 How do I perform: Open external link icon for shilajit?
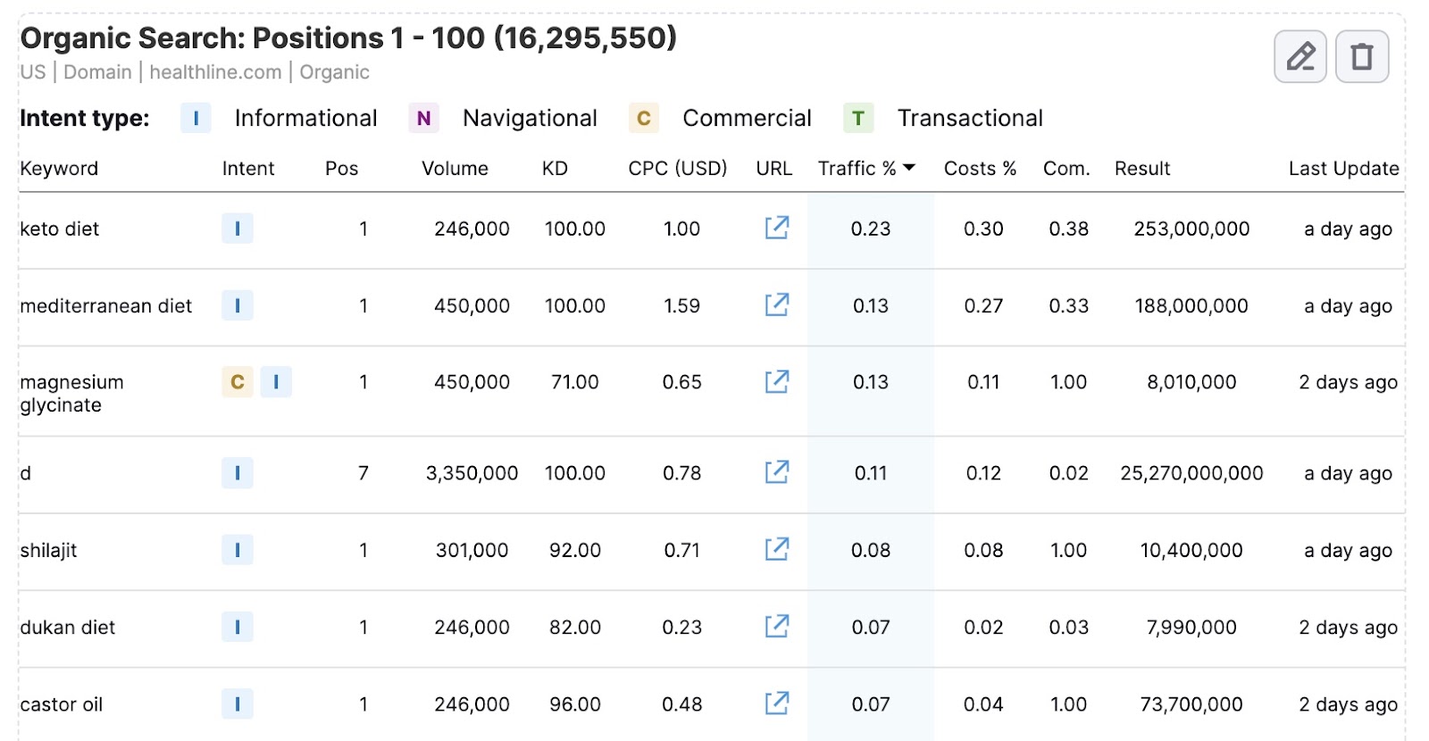tap(776, 549)
